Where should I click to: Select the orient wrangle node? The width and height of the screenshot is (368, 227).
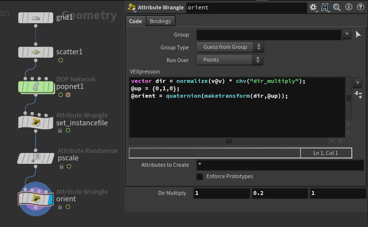pos(35,199)
